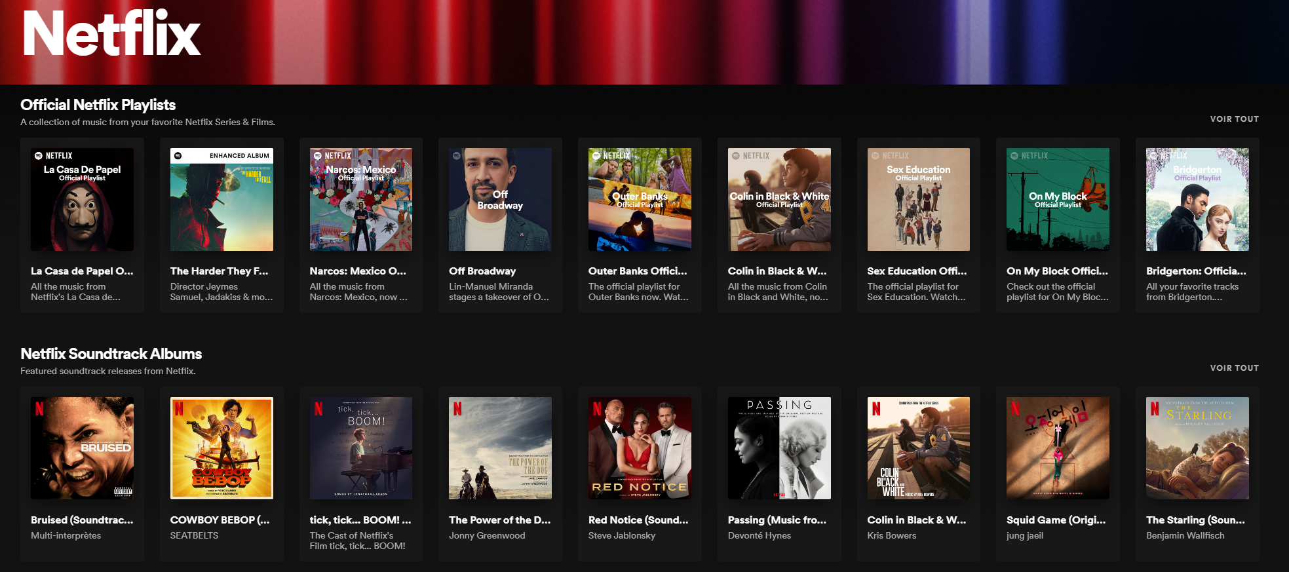Open the "The Power of the D..." album title
This screenshot has width=1289, height=572.
click(500, 520)
